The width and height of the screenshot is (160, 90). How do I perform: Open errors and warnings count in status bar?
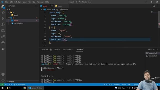pos(8,84)
